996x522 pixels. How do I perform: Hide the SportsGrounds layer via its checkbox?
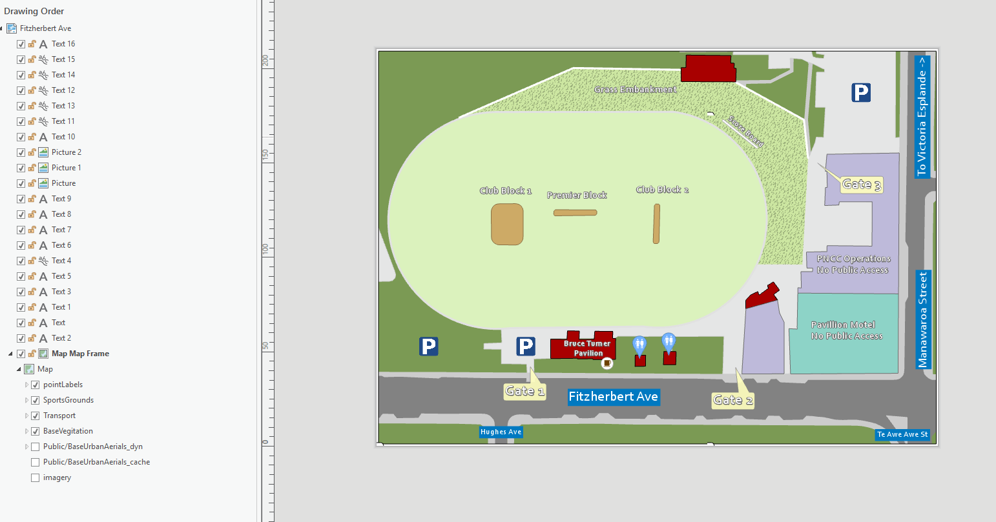36,400
